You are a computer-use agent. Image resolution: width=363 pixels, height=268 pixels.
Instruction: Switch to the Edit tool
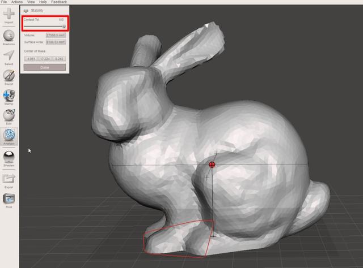pyautogui.click(x=9, y=115)
